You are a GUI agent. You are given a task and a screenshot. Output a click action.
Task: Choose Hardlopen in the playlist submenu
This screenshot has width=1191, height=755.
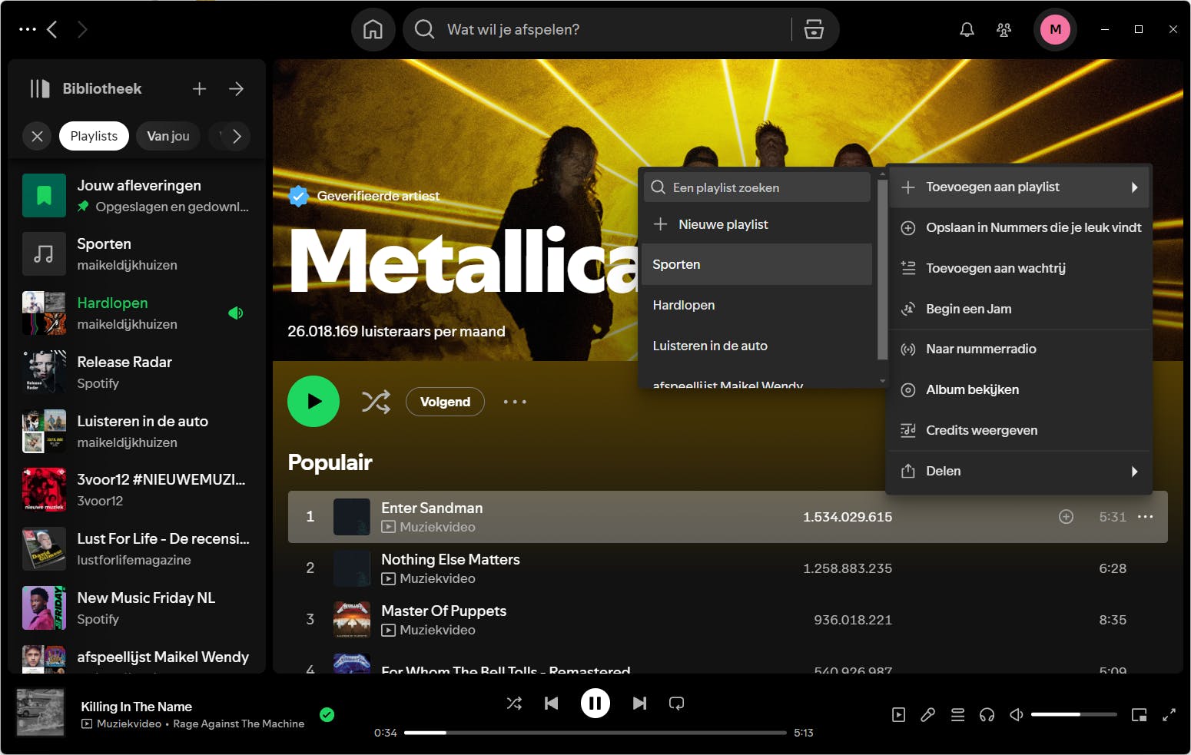point(684,305)
